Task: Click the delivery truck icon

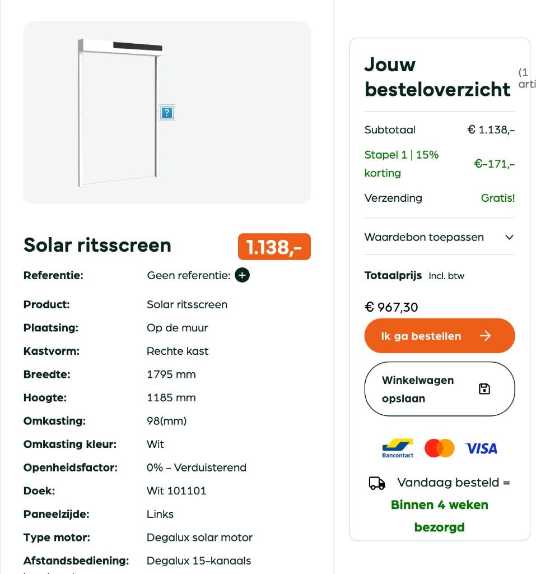Action: (377, 483)
